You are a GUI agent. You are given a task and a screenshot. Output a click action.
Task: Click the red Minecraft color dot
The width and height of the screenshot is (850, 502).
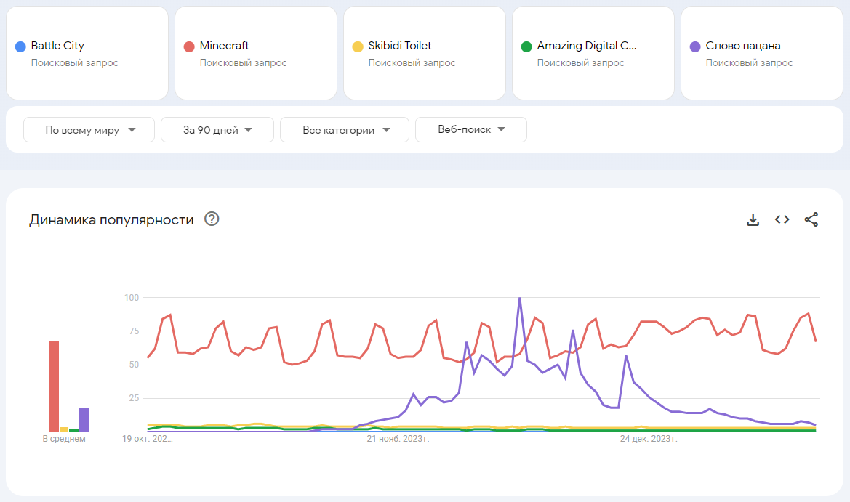pos(189,46)
